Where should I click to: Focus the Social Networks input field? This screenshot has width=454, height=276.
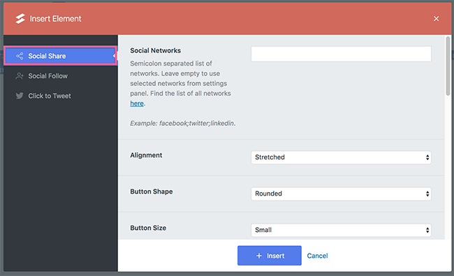coord(341,54)
